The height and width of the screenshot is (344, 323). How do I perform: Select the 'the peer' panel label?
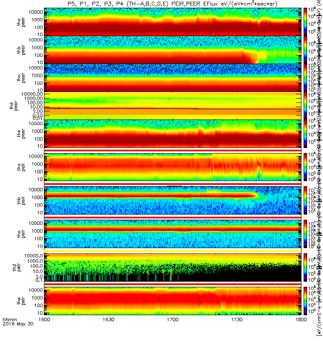pyautogui.click(x=21, y=134)
